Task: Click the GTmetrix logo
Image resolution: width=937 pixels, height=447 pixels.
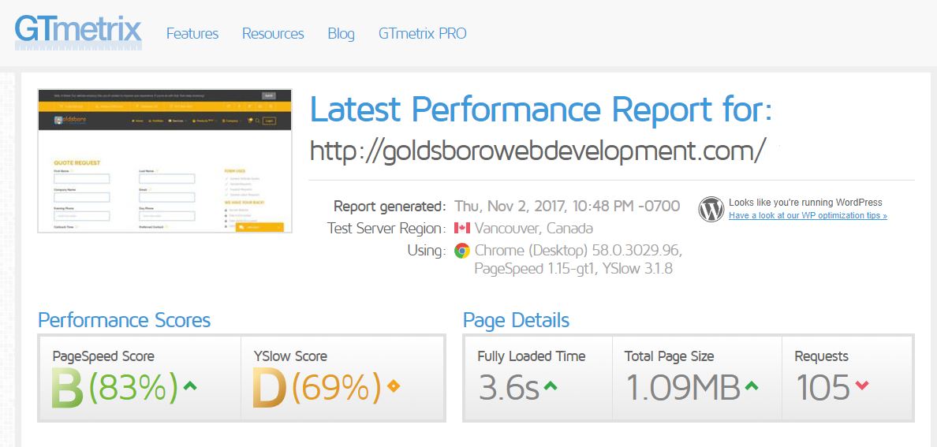Action: coord(78,32)
